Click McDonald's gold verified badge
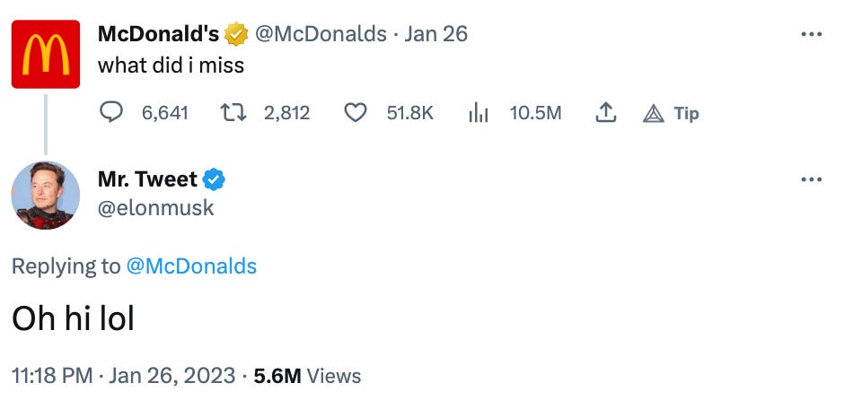The width and height of the screenshot is (844, 409). point(236,34)
